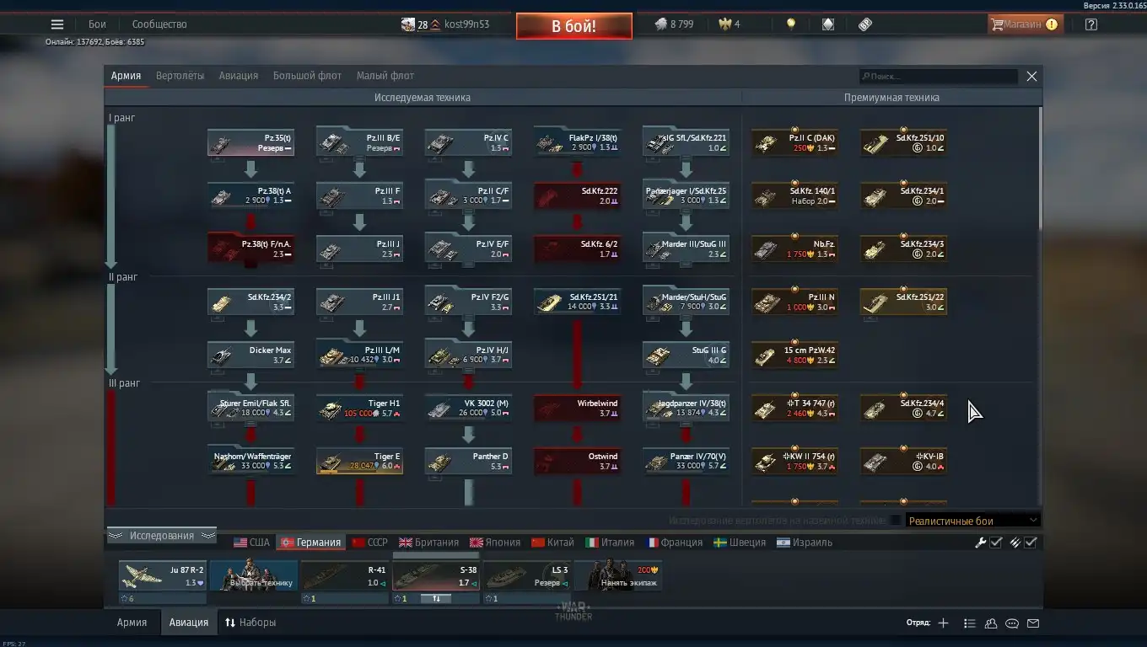Select the R-41 crew slot
This screenshot has width=1147, height=647.
click(345, 576)
